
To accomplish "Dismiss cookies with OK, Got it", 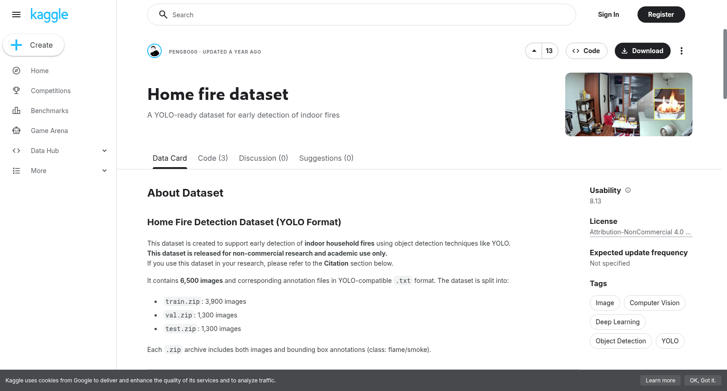I will point(702,381).
